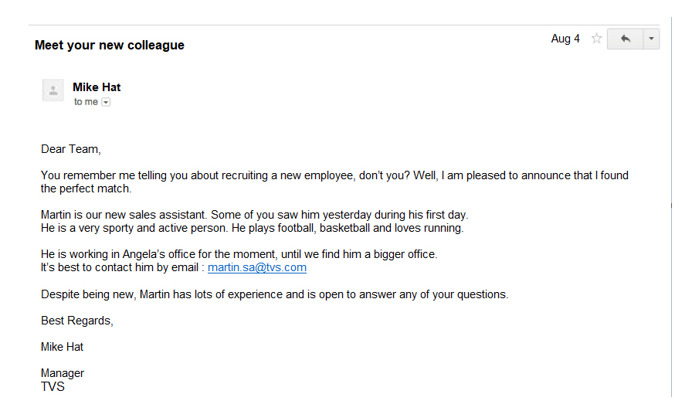The image size is (692, 411).
Task: Expand recipient details arrow next to 'to me'
Action: pyautogui.click(x=106, y=102)
